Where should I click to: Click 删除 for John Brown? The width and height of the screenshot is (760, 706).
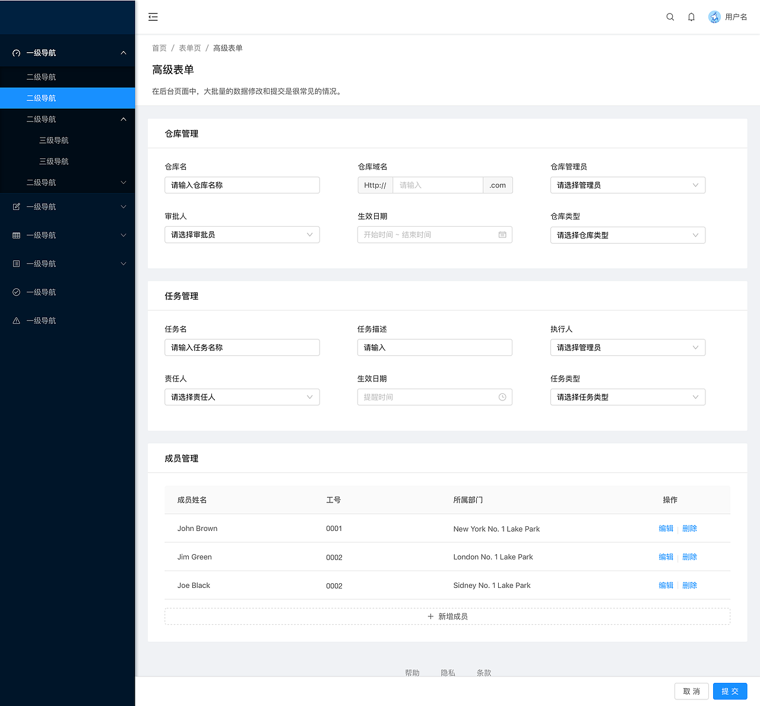point(690,529)
